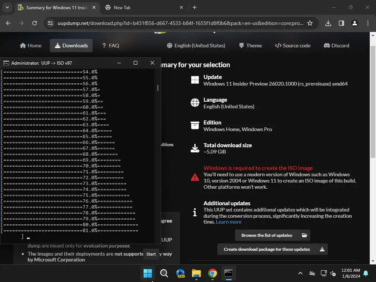Click the globe Language icon
The image size is (376, 282).
click(195, 103)
